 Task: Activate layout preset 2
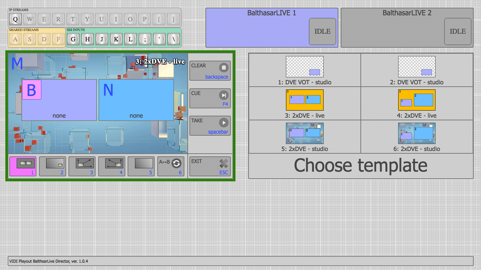tap(52, 166)
